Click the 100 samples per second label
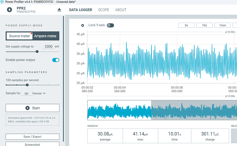Screen dimensions: 237x146 tap(22, 80)
